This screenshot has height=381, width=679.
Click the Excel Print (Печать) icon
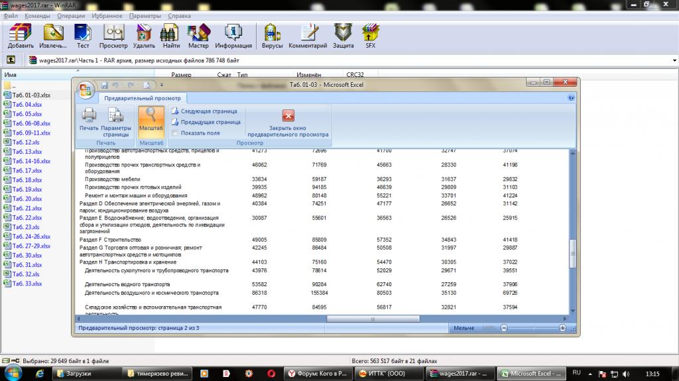(88, 119)
